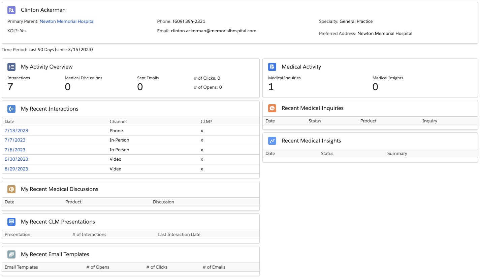Image resolution: width=480 pixels, height=279 pixels.
Task: Click the clinton.ackerman@memorialhospital.com email address
Action: click(x=214, y=31)
